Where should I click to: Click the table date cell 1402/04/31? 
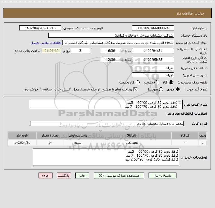22,143
